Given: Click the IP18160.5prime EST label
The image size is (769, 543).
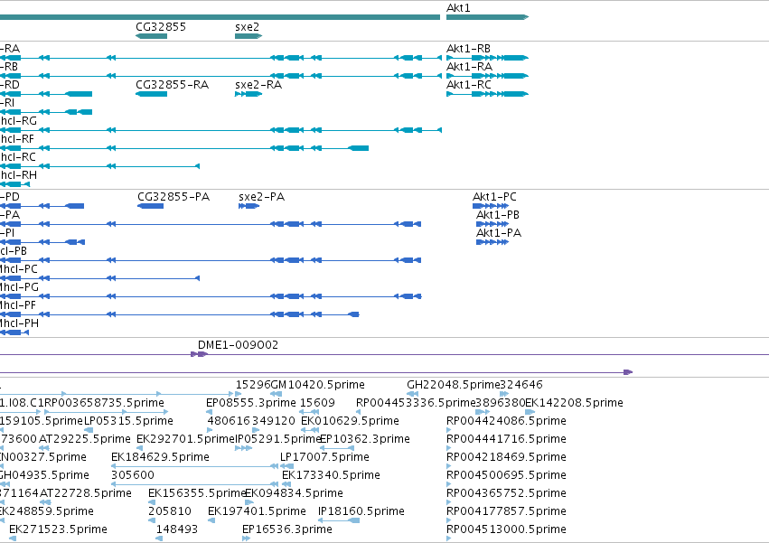Looking at the screenshot, I should coord(361,511).
